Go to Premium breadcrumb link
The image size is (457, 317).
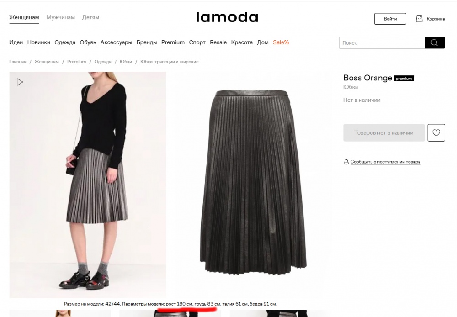click(77, 62)
